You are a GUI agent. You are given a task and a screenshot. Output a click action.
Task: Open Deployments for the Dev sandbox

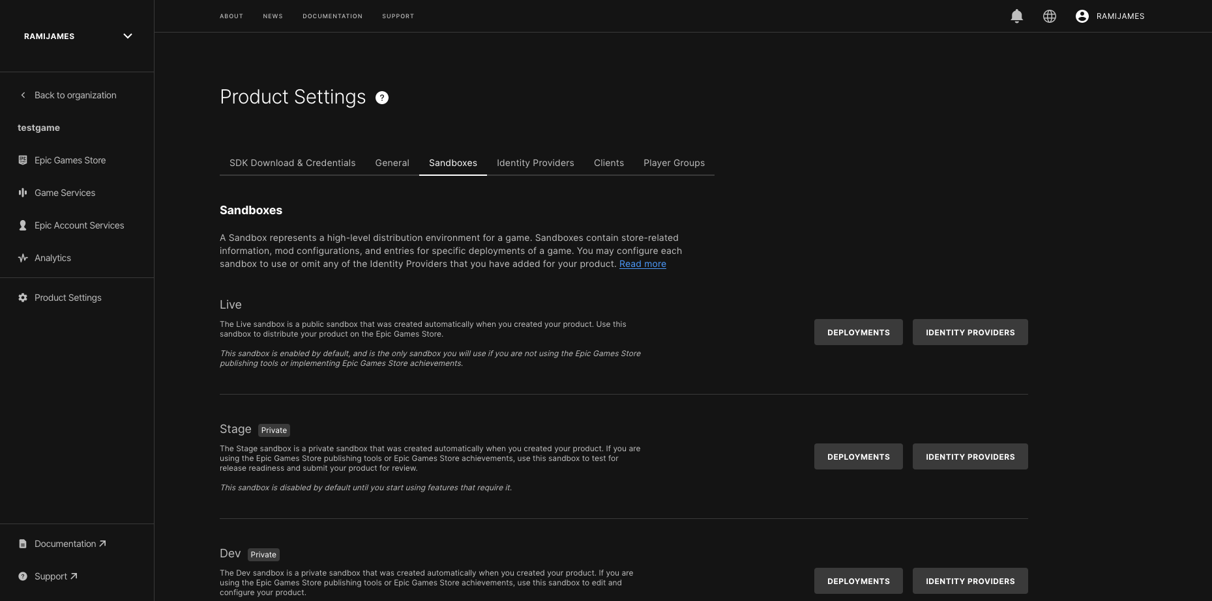859,581
